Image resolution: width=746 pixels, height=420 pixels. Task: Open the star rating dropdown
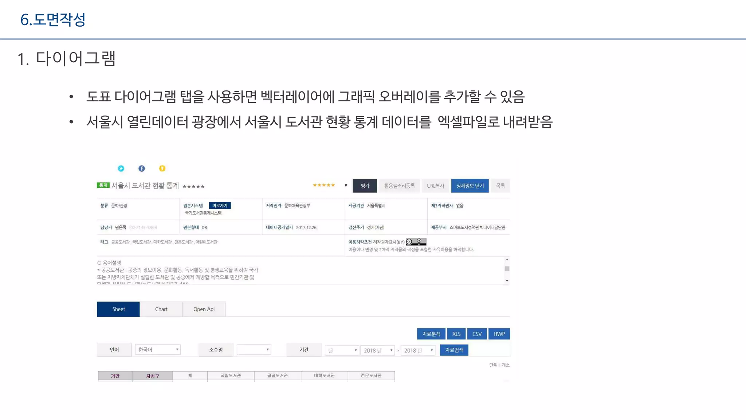346,186
